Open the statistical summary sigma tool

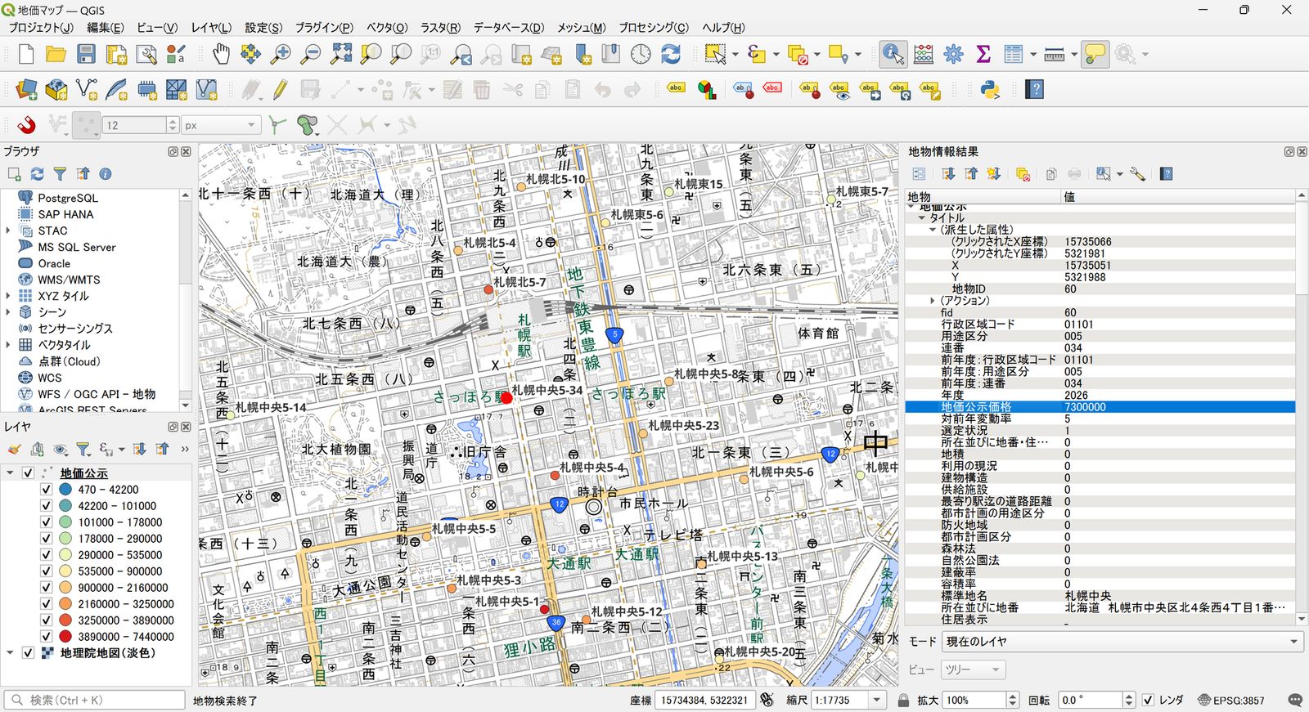point(983,54)
